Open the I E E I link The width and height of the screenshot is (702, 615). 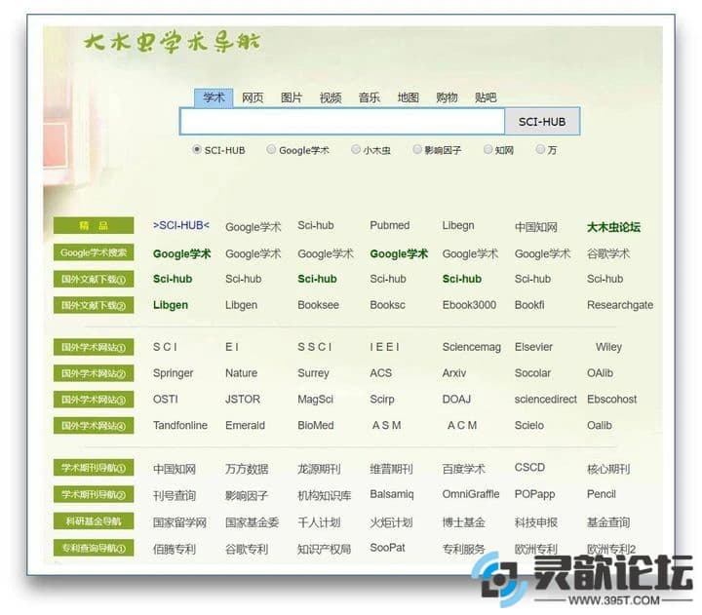[x=384, y=347]
